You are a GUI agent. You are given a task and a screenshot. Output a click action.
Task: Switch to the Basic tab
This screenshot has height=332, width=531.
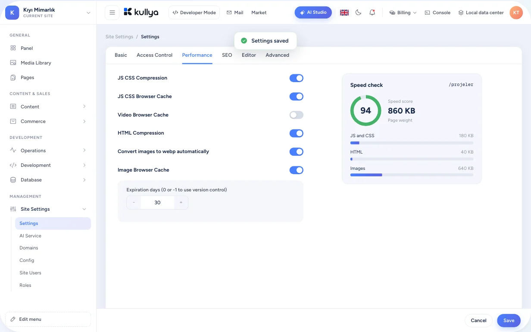(121, 55)
